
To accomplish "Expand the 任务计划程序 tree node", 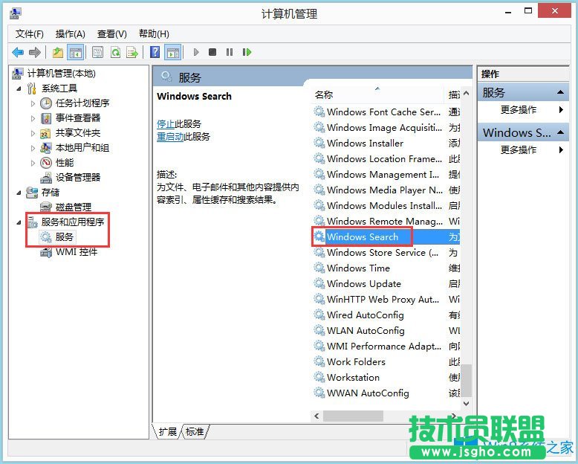I will coord(33,103).
